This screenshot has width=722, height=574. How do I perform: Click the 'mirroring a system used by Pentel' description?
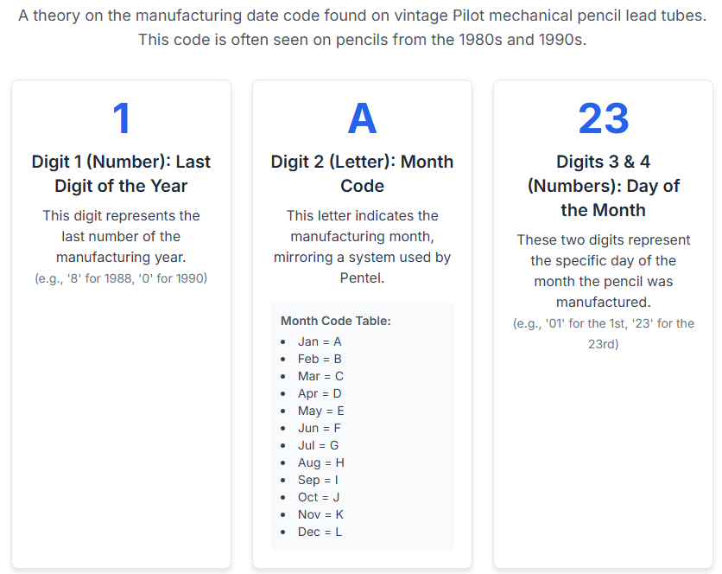362,267
